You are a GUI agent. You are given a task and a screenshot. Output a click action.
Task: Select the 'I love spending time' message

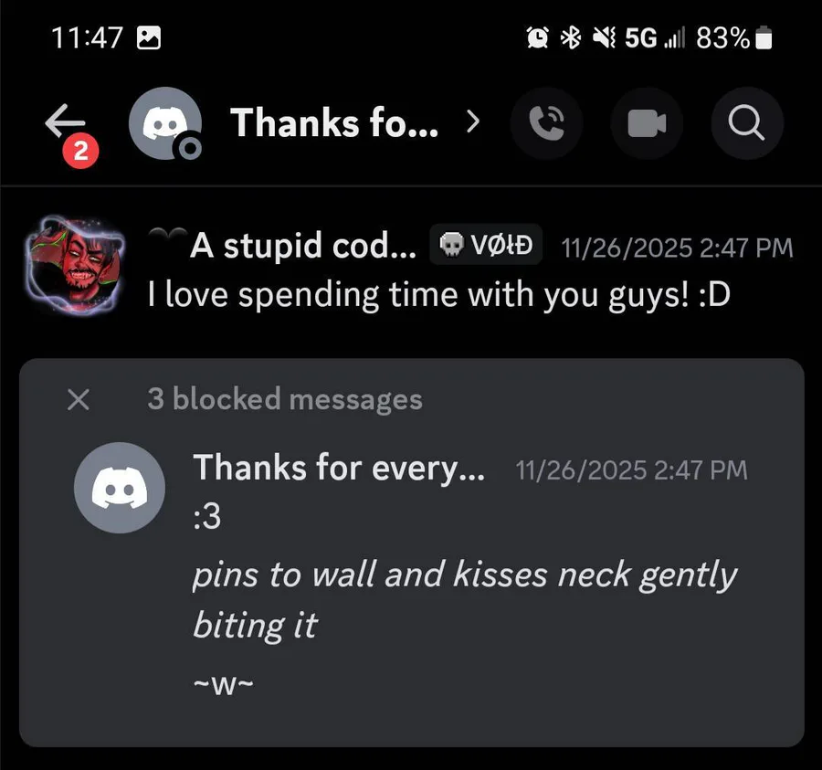438,295
